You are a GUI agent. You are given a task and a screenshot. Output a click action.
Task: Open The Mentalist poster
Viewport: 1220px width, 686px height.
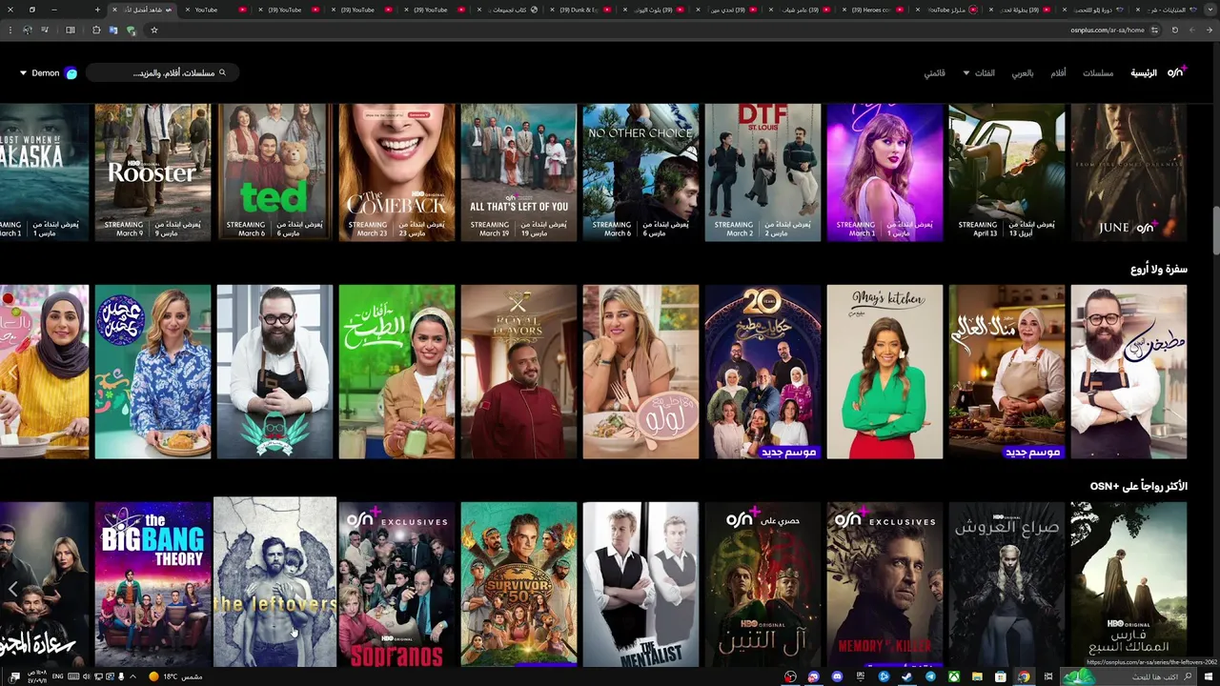[x=640, y=584]
